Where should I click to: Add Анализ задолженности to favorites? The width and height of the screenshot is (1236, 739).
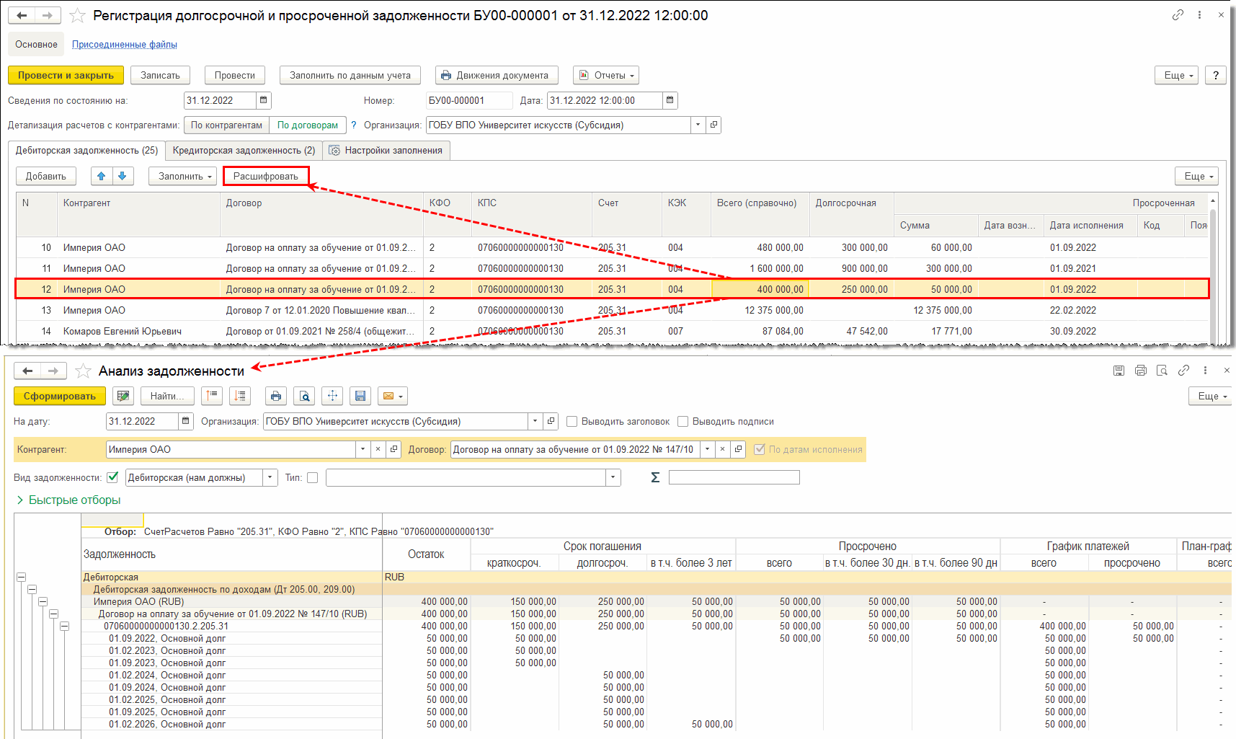[83, 371]
